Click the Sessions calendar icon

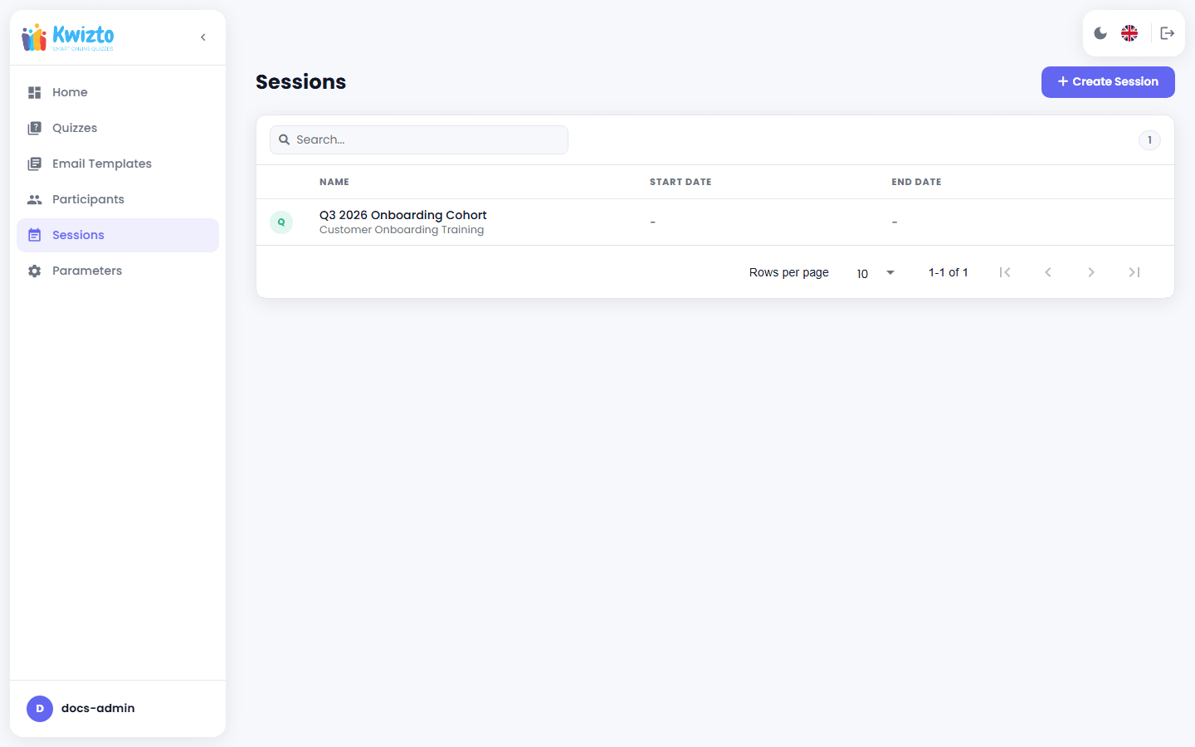34,235
